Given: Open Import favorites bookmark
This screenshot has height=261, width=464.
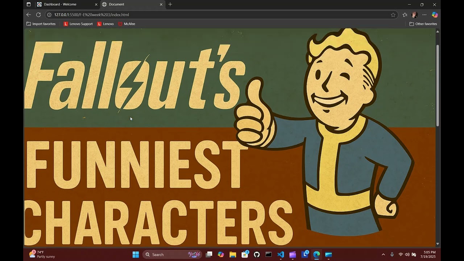Looking at the screenshot, I should [x=41, y=24].
